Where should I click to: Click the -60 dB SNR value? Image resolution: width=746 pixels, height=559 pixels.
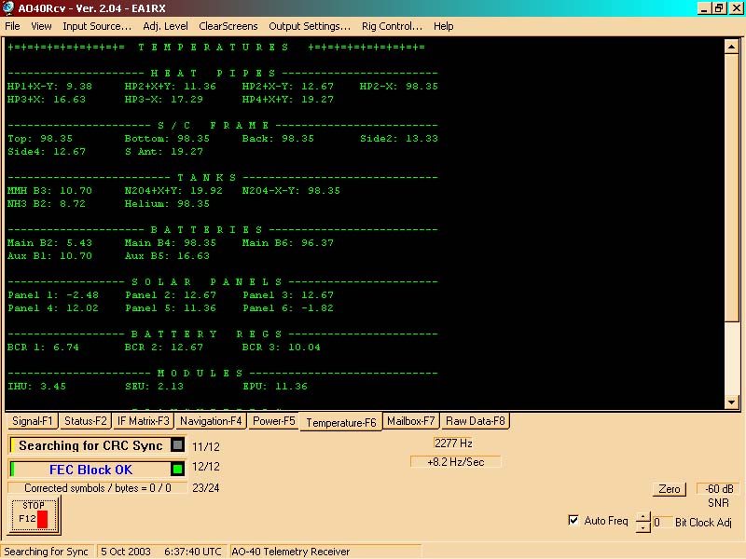click(x=718, y=488)
